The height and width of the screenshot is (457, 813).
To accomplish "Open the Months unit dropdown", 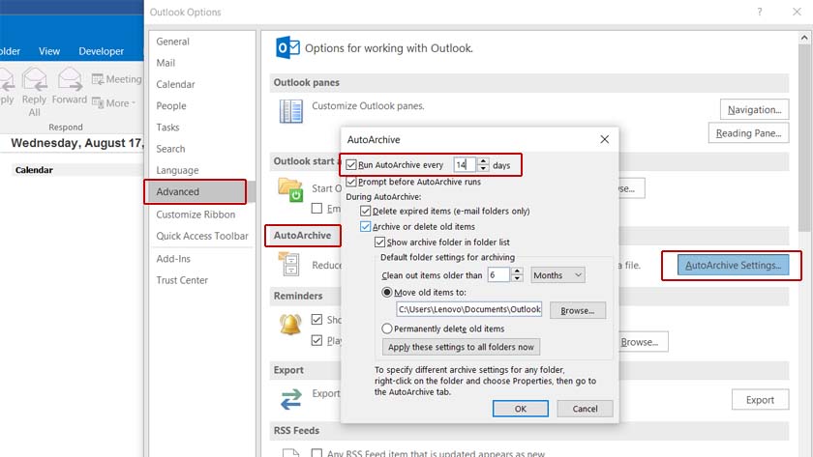I will 557,274.
